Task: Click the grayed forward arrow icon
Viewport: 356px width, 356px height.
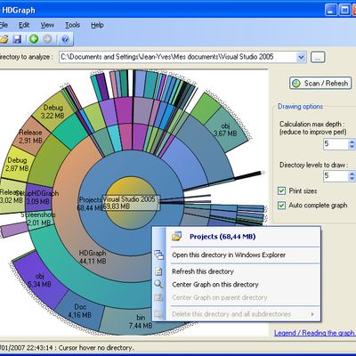Action: tap(47, 39)
